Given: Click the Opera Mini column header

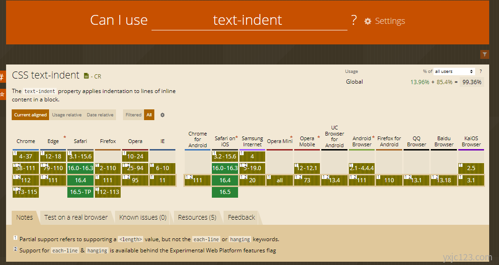Looking at the screenshot, I should 280,141.
